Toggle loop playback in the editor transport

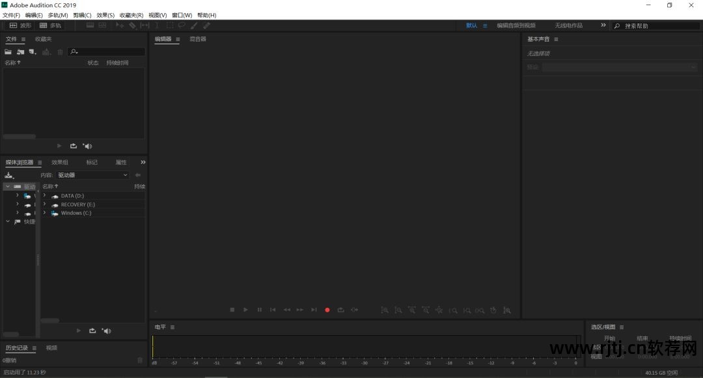tap(340, 310)
